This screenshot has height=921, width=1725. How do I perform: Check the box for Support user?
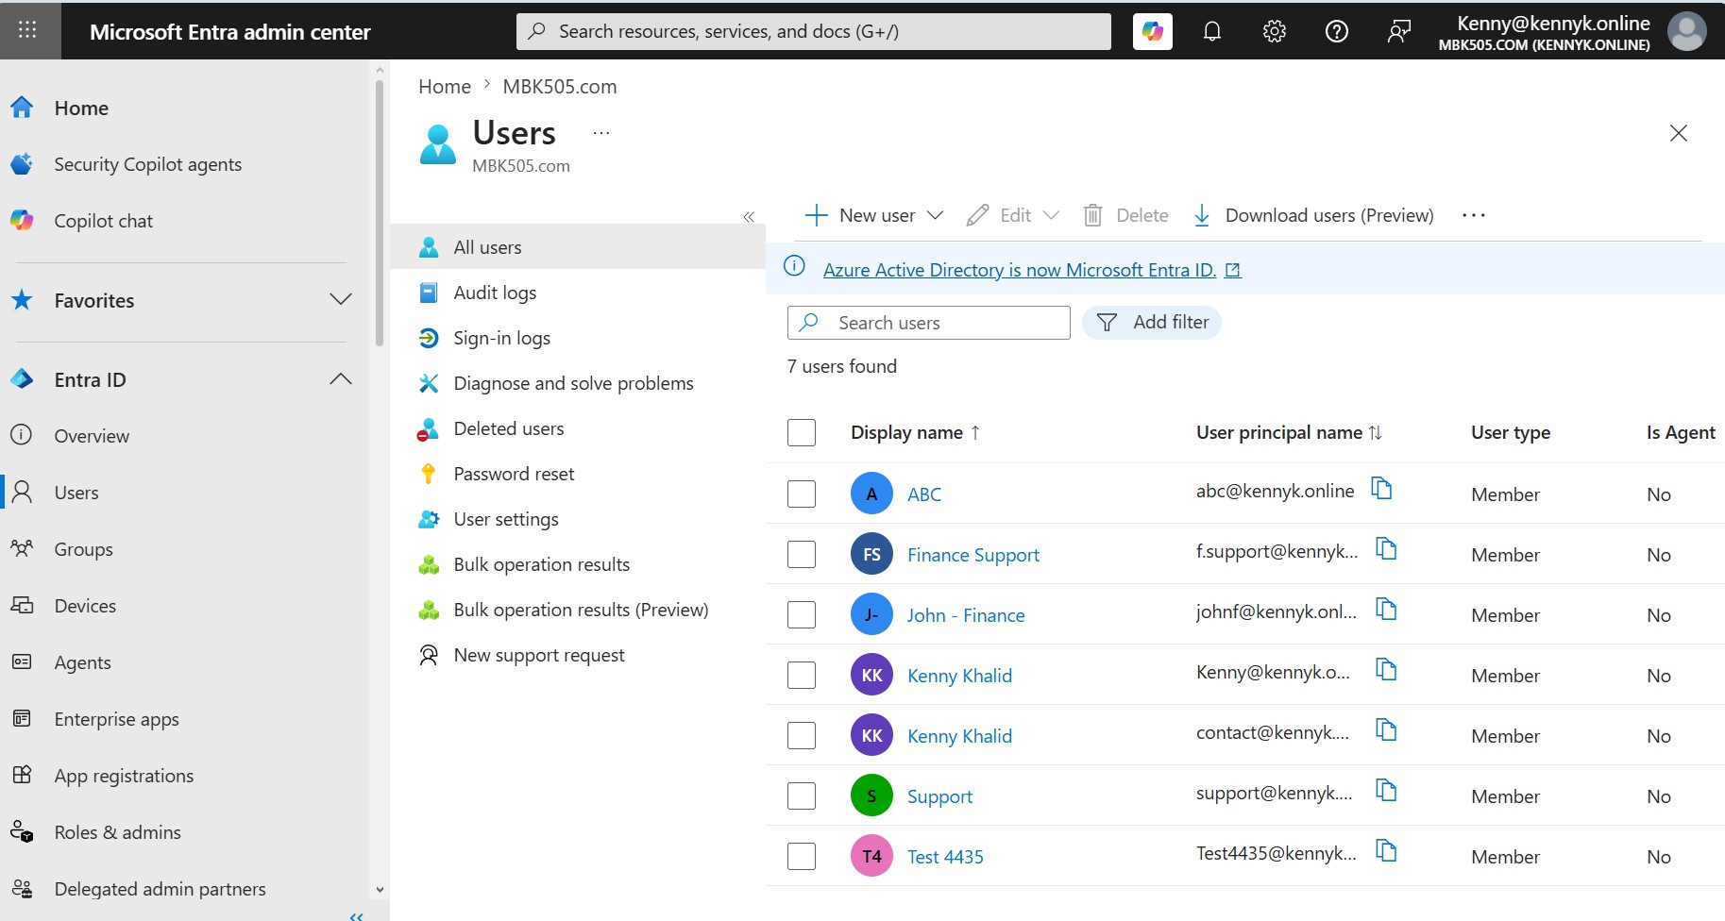(x=802, y=795)
